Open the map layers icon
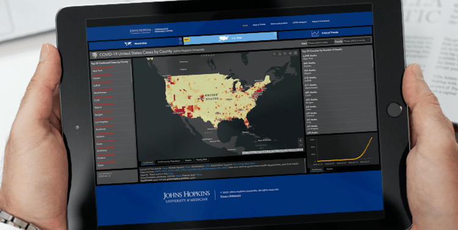 coord(290,54)
